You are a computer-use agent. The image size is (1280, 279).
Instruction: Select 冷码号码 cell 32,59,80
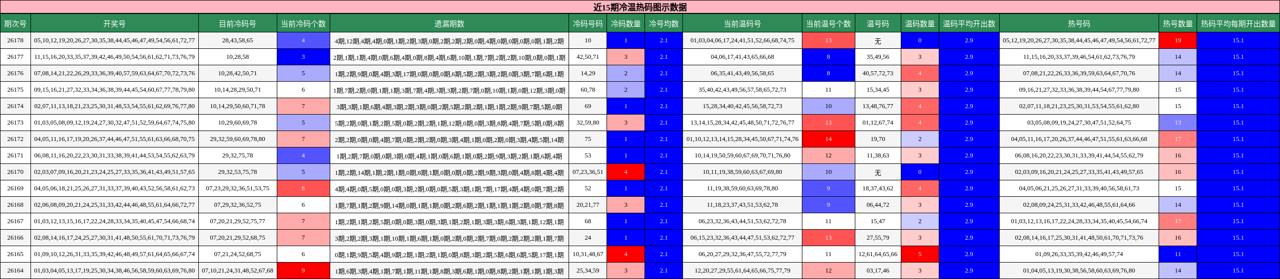click(588, 123)
